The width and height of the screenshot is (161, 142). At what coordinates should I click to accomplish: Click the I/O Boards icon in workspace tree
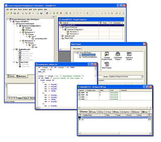[x=23, y=30]
